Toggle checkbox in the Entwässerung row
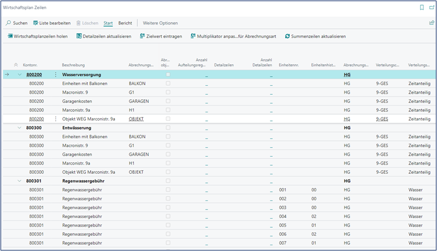 click(167, 128)
